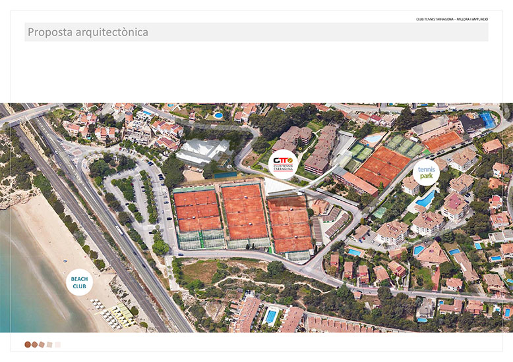Click the center block of clay courts
513x362 pixels.
pos(244,211)
